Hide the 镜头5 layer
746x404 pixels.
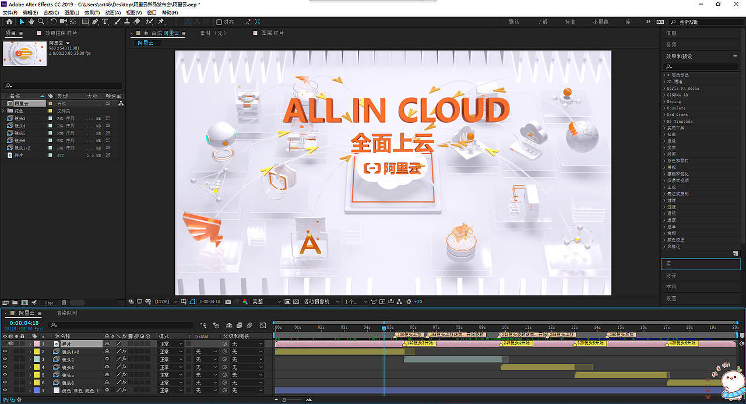5,375
